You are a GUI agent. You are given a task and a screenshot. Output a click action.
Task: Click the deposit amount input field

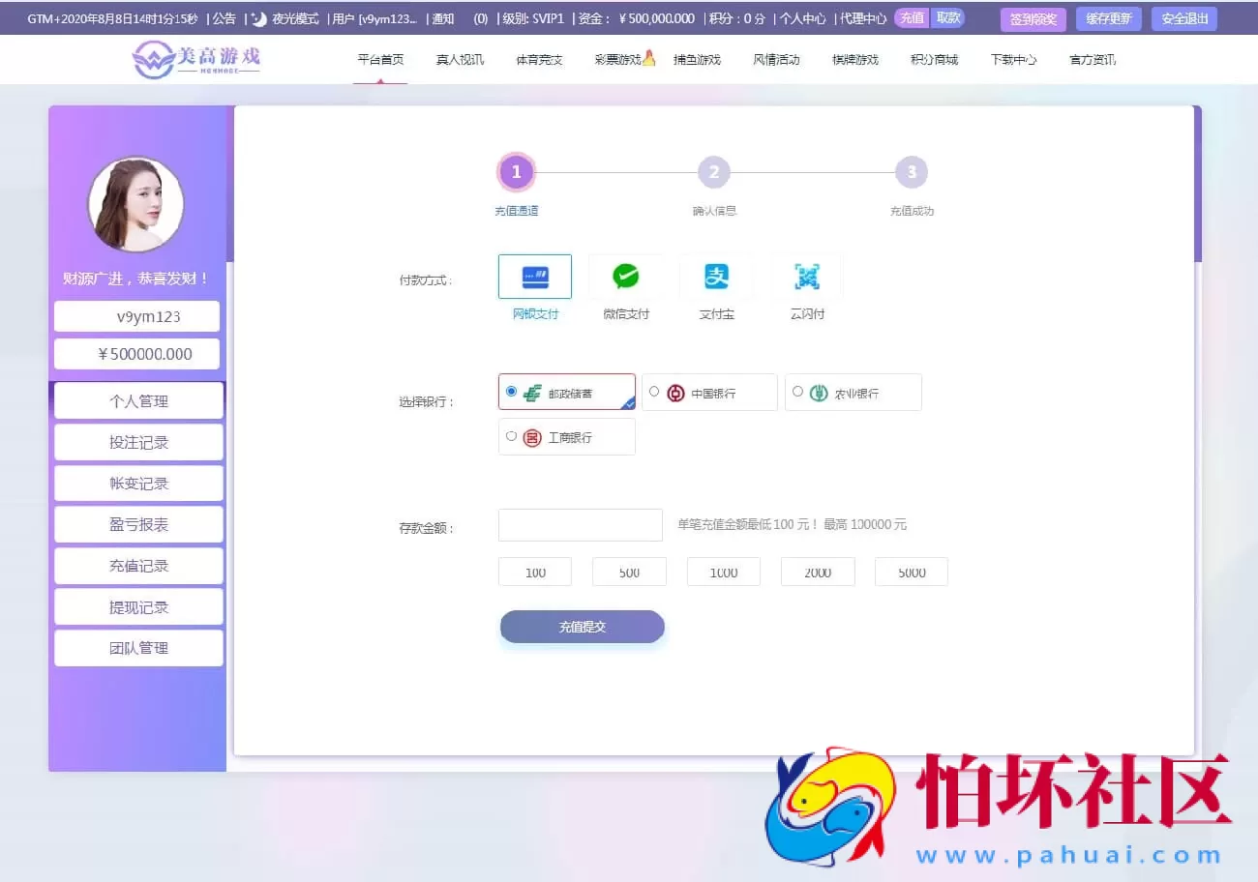[x=580, y=524]
